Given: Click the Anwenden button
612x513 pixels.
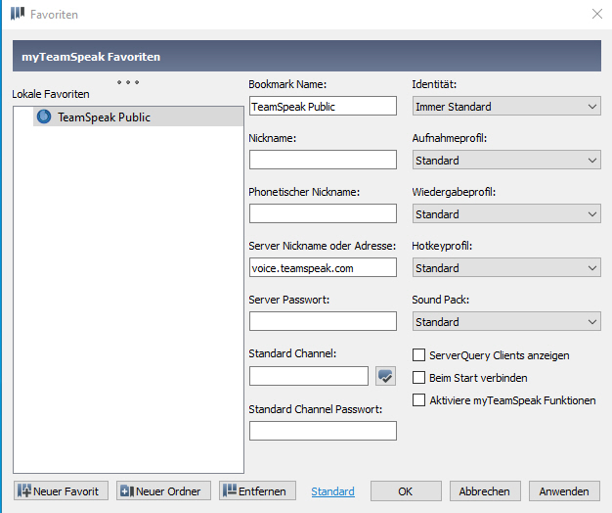Looking at the screenshot, I should coord(564,490).
